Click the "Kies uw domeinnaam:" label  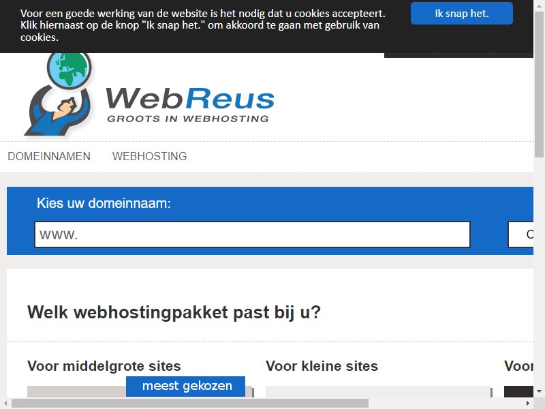104,203
